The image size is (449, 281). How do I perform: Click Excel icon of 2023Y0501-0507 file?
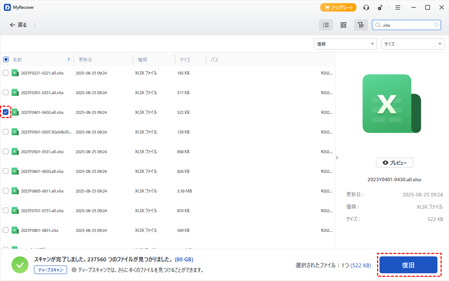15,132
